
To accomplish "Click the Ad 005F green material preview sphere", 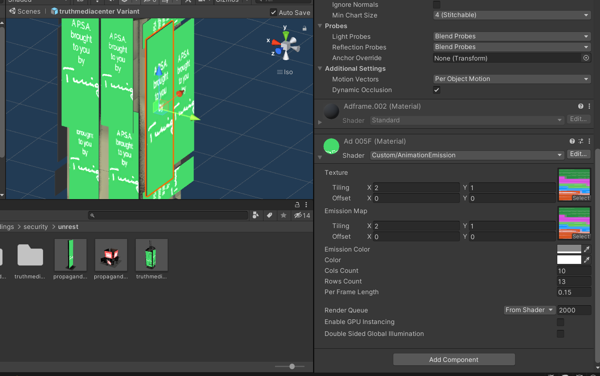I will tap(331, 146).
